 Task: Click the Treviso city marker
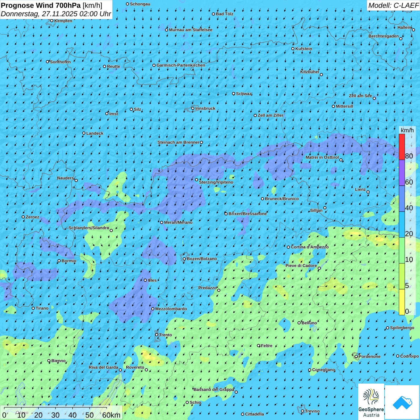(302, 411)
